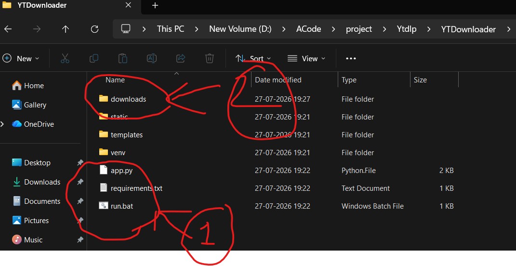Expand chevron after project breadcrumb
The height and width of the screenshot is (266, 516).
point(384,29)
